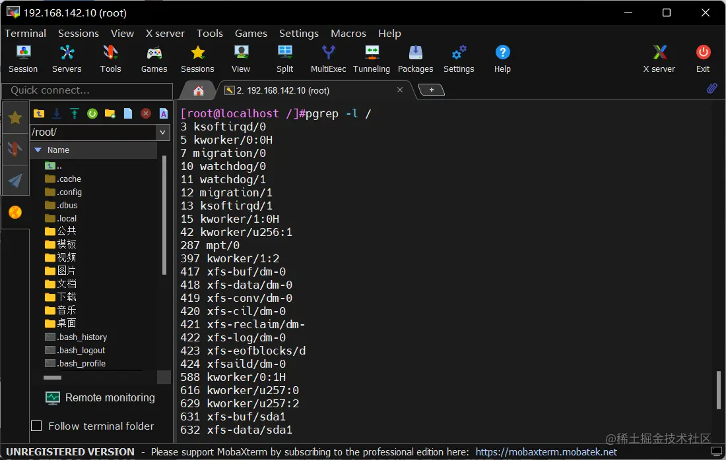Go to parent folder SFTP icon
This screenshot has width=726, height=460.
click(x=39, y=113)
